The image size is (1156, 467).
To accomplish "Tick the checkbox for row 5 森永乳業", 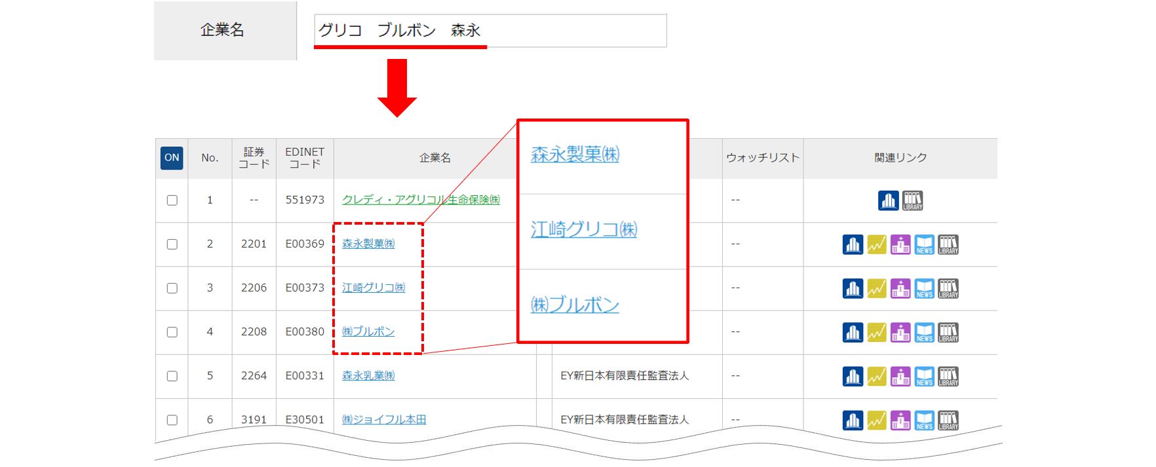I will point(172,376).
